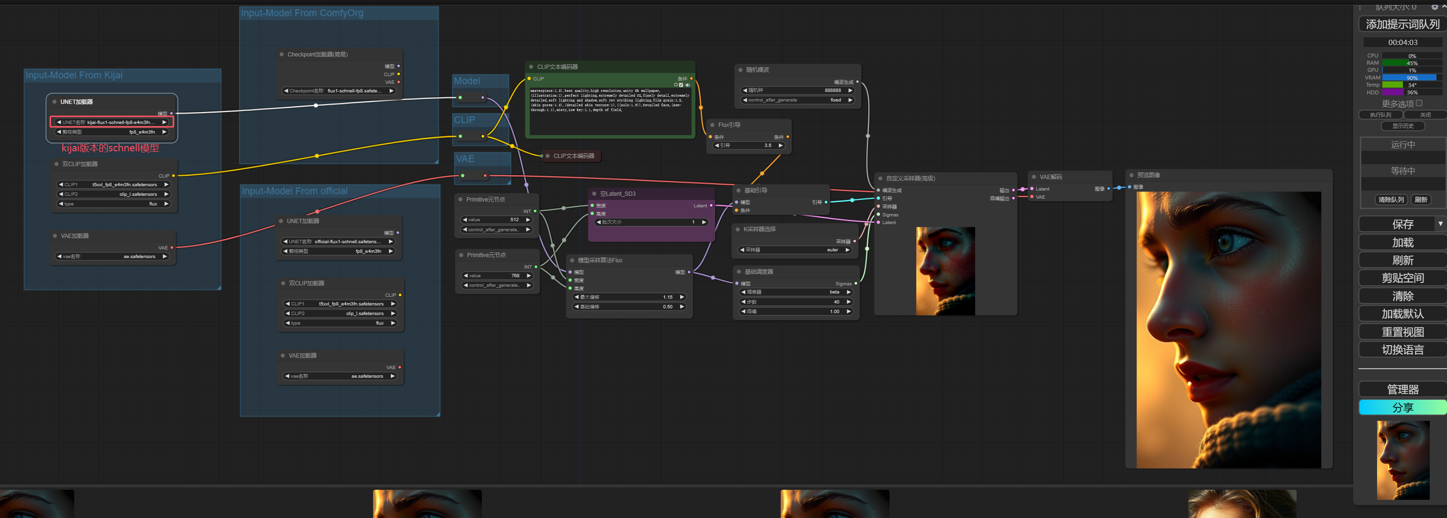1447x518 pixels.
Task: Open control_after_generate fixed dropdown
Action: click(x=798, y=101)
